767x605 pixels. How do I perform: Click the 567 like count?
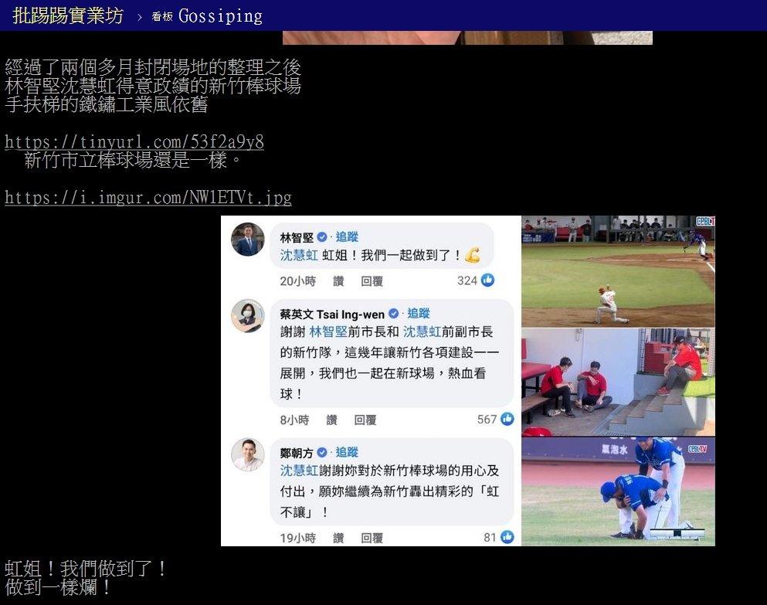coord(487,420)
